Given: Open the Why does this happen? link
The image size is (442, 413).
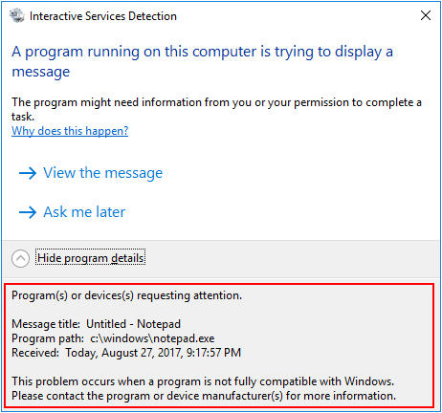Looking at the screenshot, I should pyautogui.click(x=70, y=131).
